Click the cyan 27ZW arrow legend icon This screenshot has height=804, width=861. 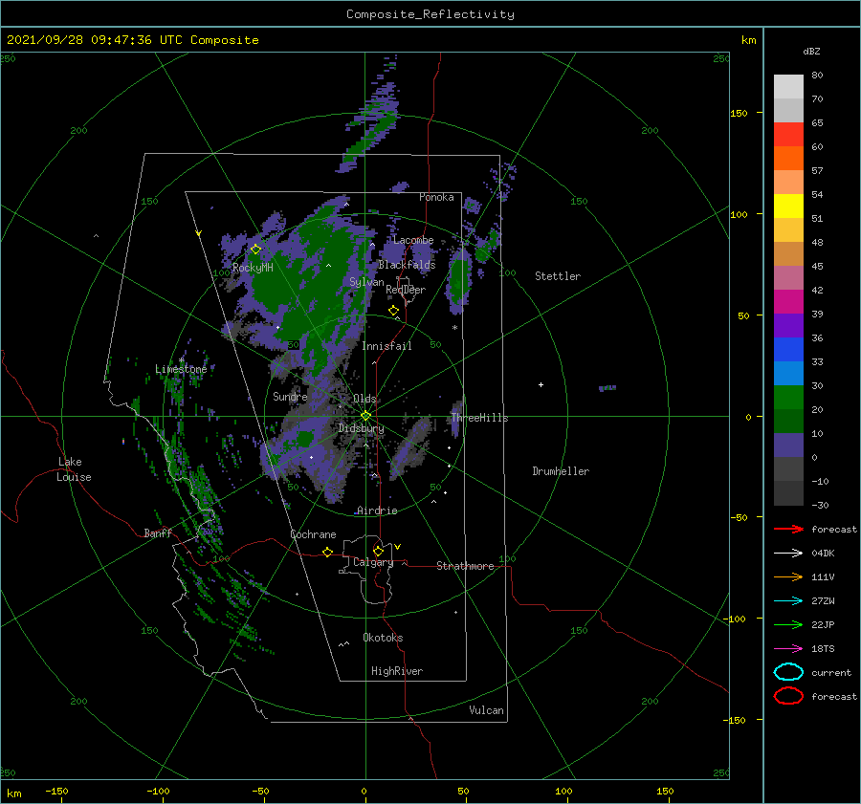[788, 601]
